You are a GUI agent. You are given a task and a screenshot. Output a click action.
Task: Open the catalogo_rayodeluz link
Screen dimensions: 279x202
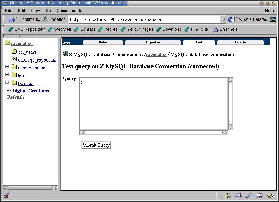(x=38, y=60)
